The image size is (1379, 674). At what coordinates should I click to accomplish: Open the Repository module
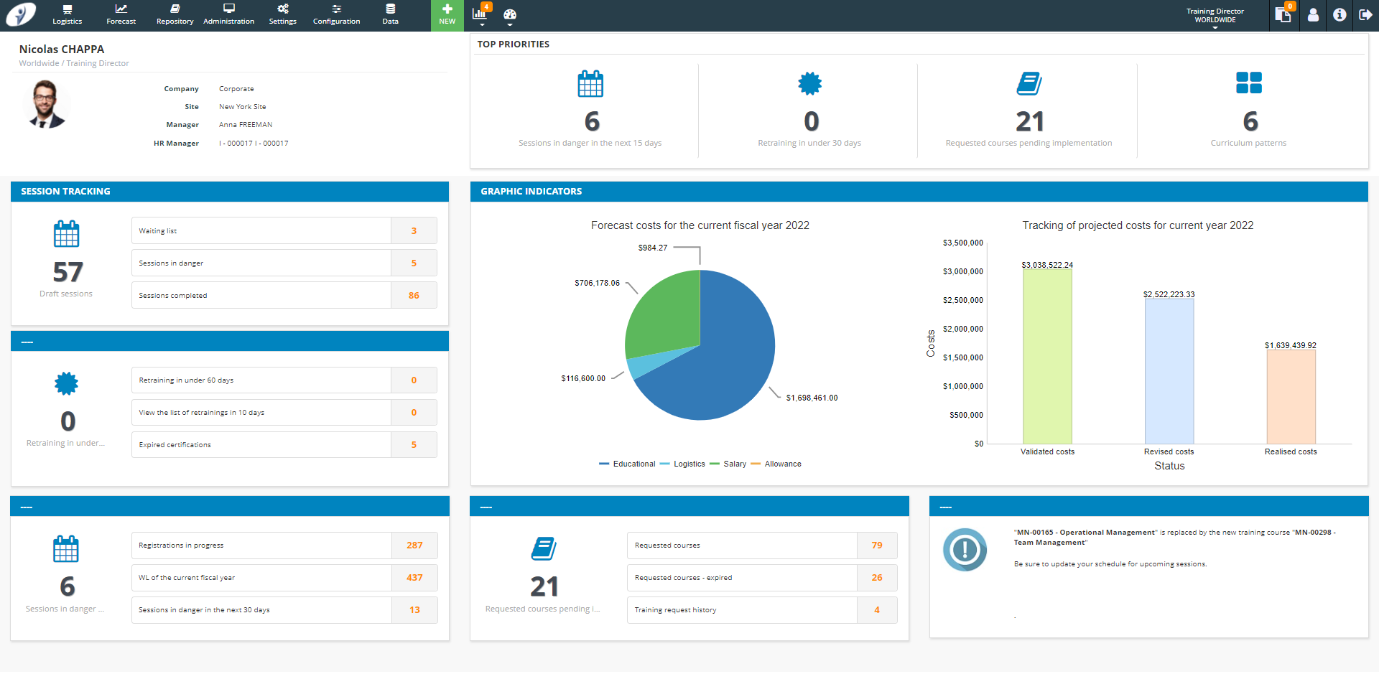175,14
